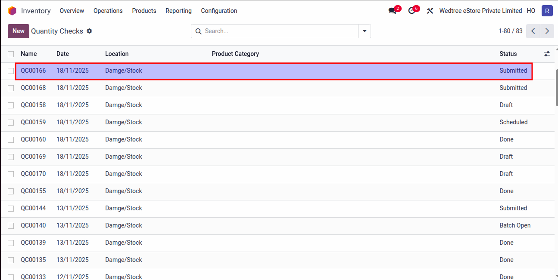
Task: Go to the previous page arrow
Action: click(x=533, y=31)
